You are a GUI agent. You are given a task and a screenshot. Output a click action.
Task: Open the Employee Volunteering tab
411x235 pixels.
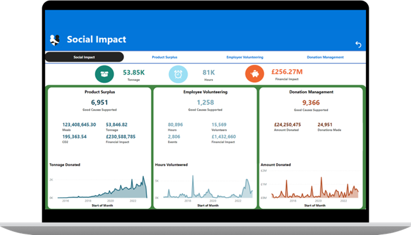tap(245, 57)
